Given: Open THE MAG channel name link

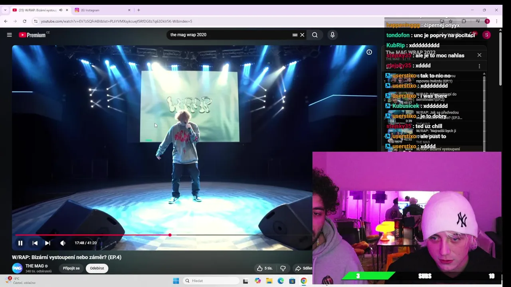Looking at the screenshot, I should [x=34, y=266].
